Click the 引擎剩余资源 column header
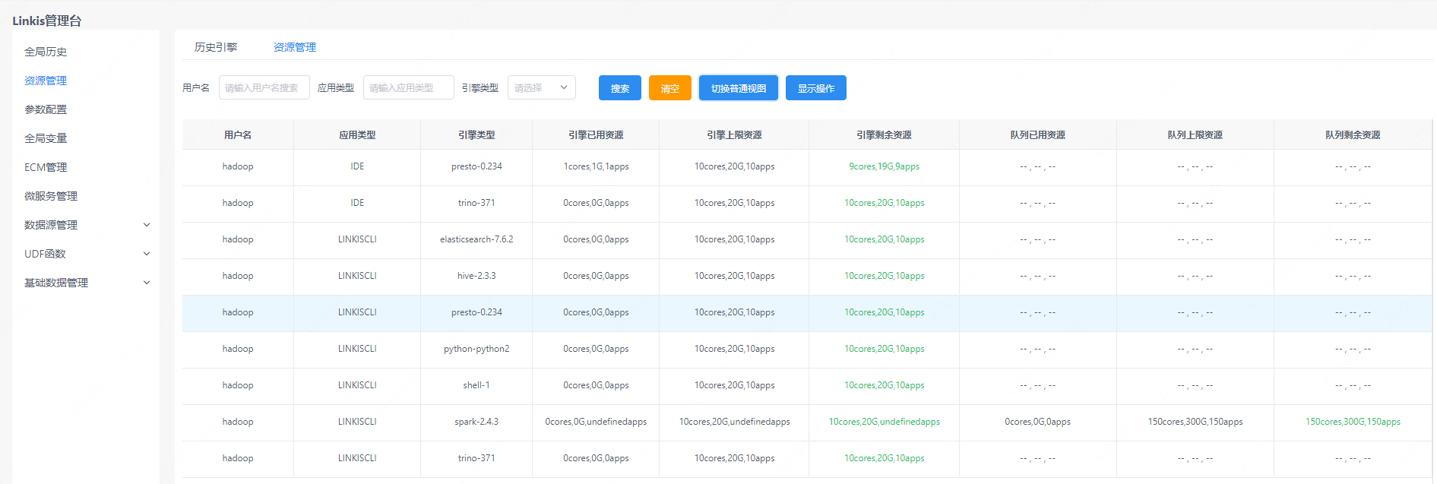 pos(884,135)
